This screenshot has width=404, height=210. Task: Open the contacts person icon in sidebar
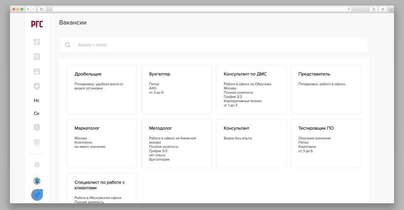[37, 71]
